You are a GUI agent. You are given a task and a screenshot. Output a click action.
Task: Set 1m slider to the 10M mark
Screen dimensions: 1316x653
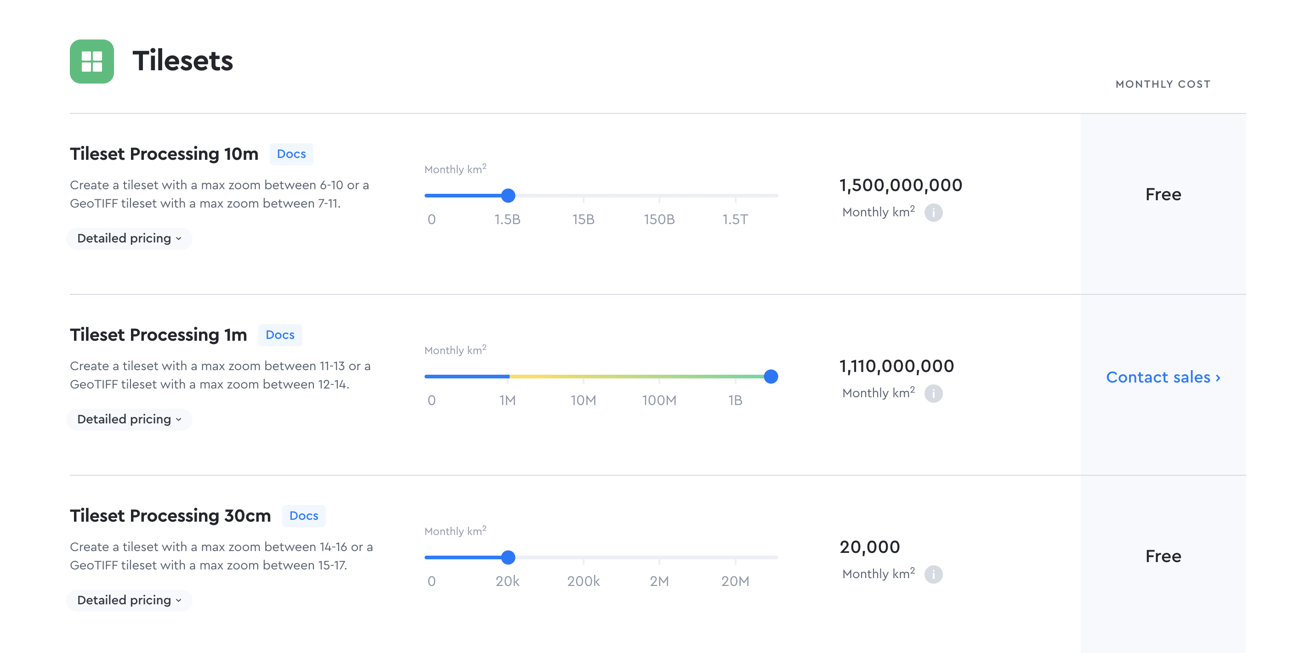tap(584, 377)
